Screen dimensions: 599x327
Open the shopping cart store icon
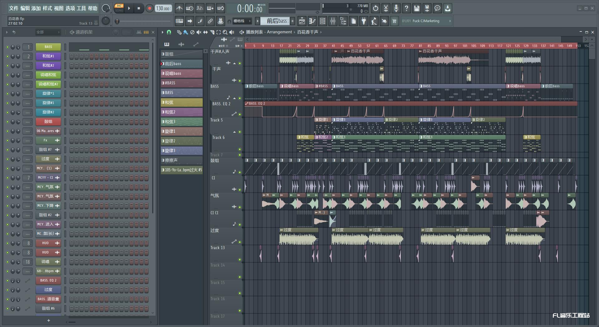point(395,21)
